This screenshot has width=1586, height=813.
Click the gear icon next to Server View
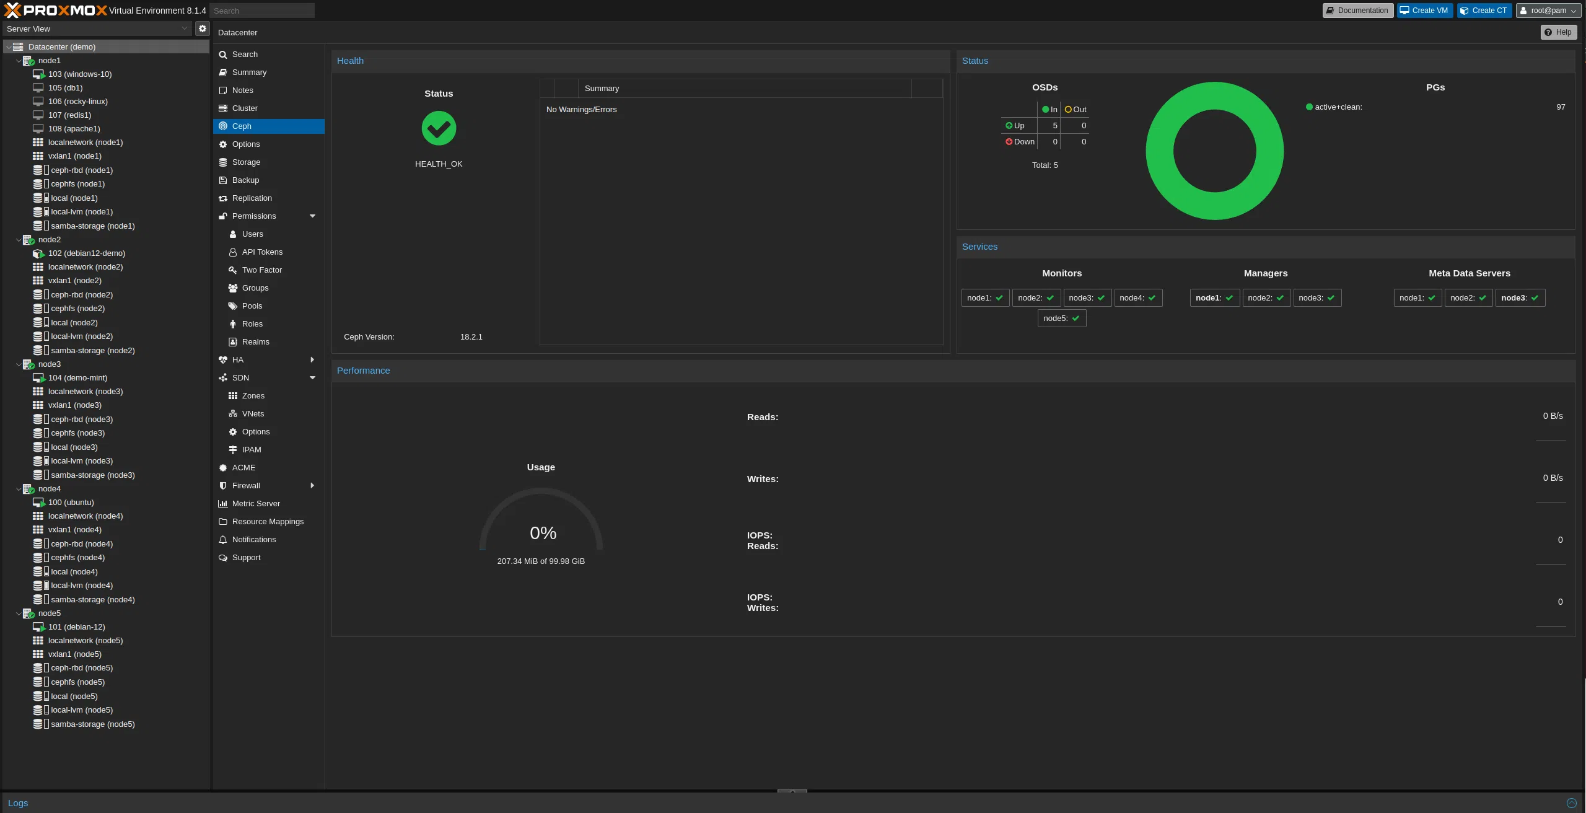(x=202, y=29)
